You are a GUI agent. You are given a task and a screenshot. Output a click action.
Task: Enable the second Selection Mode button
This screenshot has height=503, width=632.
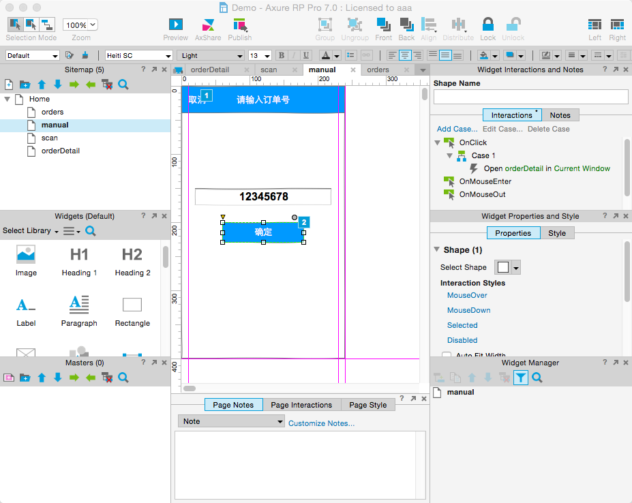(x=31, y=25)
